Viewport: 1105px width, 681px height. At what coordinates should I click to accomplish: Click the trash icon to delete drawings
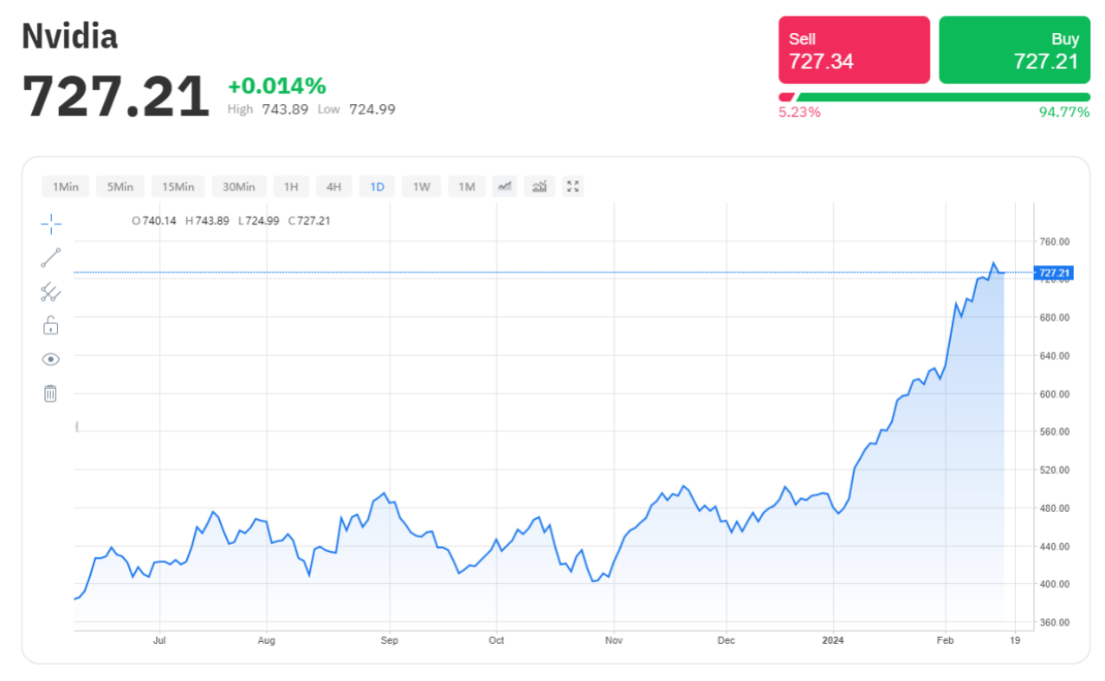(51, 393)
